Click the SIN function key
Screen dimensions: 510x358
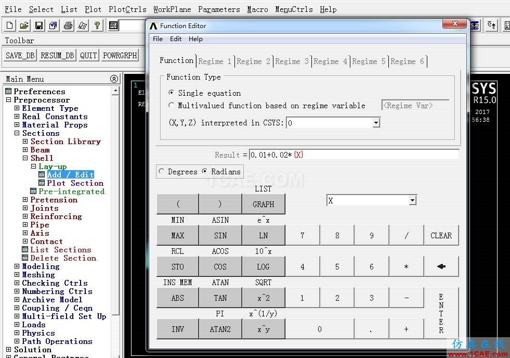[220, 235]
